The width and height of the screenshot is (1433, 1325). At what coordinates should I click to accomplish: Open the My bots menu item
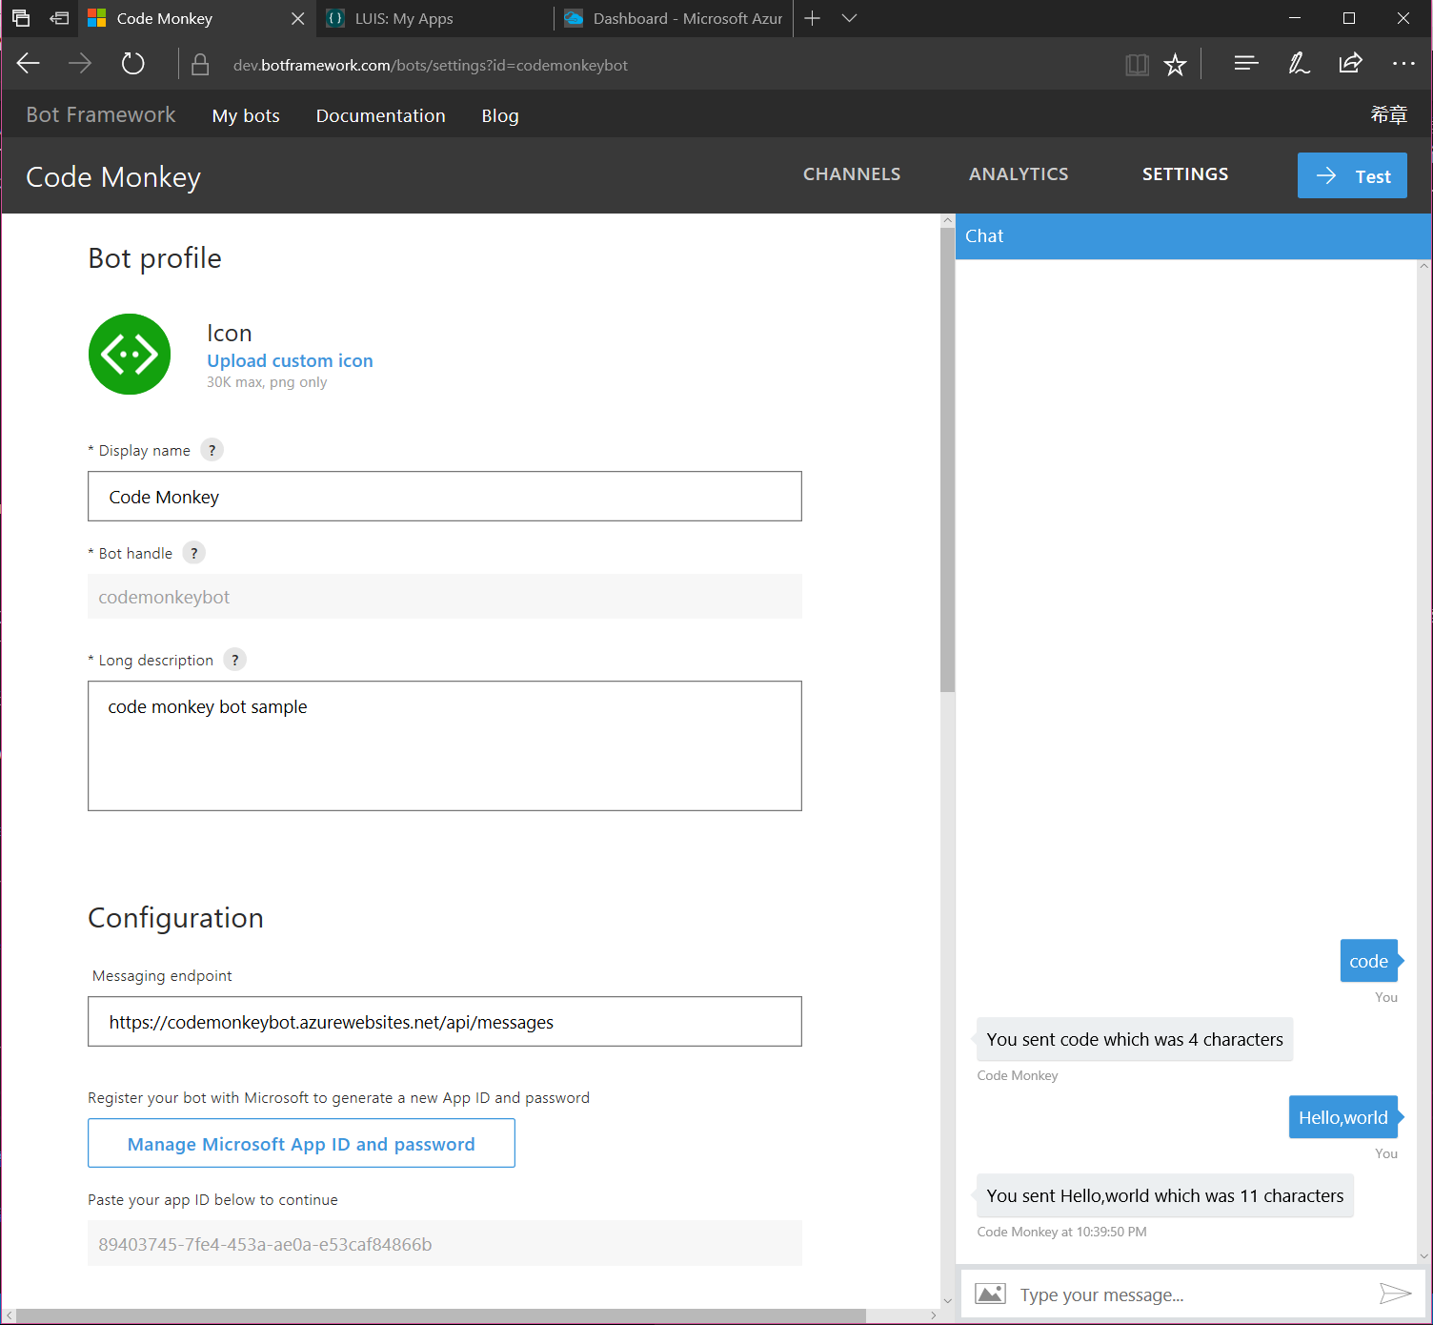pos(246,114)
